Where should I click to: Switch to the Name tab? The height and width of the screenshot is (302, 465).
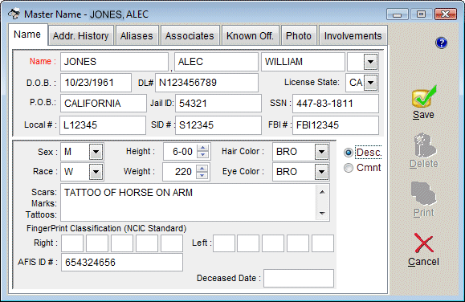point(27,35)
